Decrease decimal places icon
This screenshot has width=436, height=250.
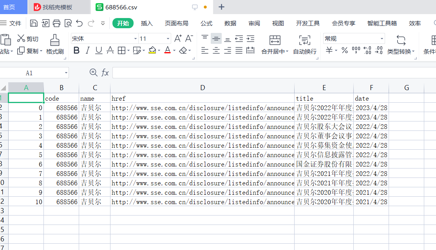point(379,50)
